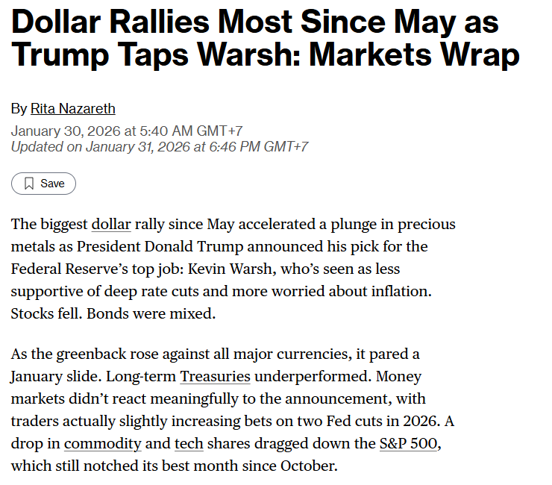Click the italic "Updated on January 31" line
Image resolution: width=552 pixels, height=485 pixels.
click(x=159, y=146)
